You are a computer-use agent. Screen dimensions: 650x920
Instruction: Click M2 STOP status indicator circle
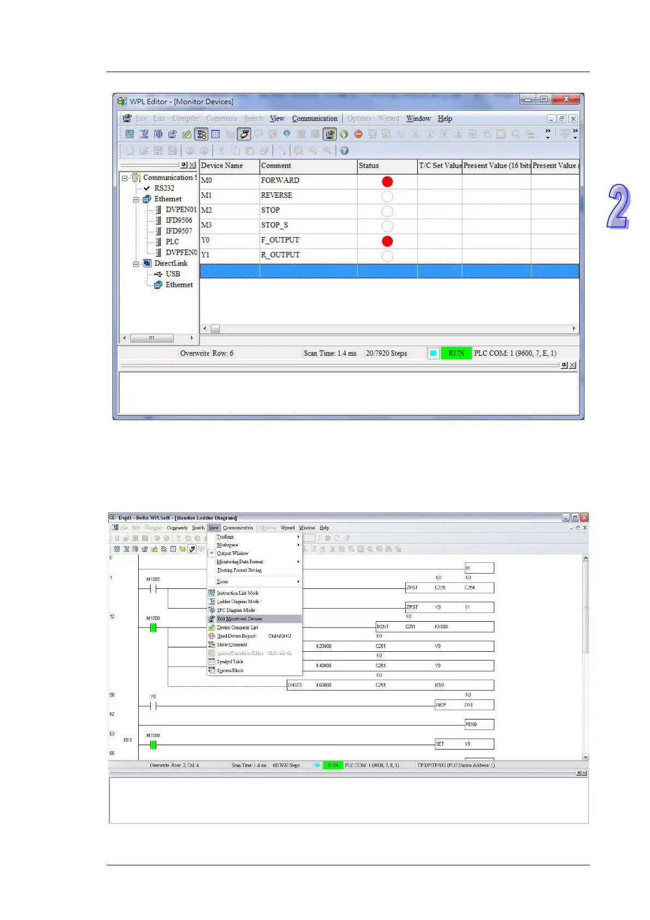(x=387, y=211)
